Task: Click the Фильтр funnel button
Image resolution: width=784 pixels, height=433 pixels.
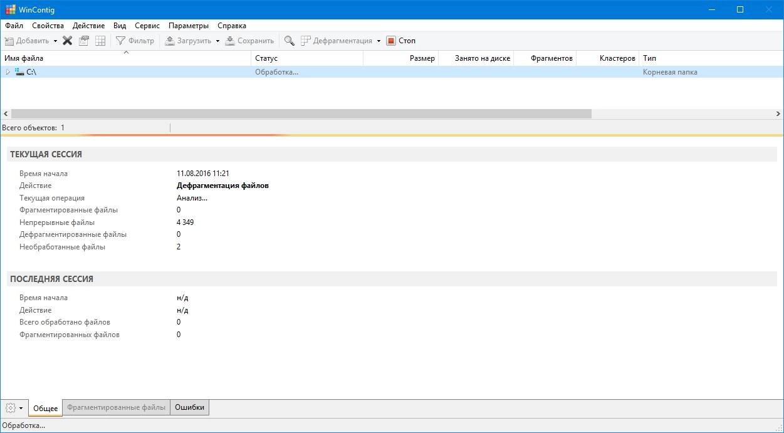Action: click(x=135, y=41)
